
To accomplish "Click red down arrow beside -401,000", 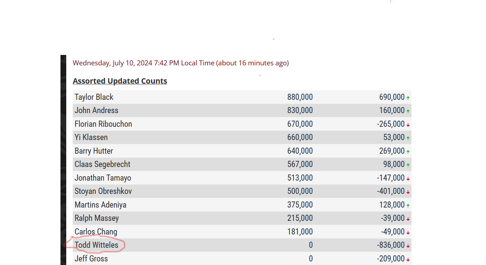I will pos(408,192).
